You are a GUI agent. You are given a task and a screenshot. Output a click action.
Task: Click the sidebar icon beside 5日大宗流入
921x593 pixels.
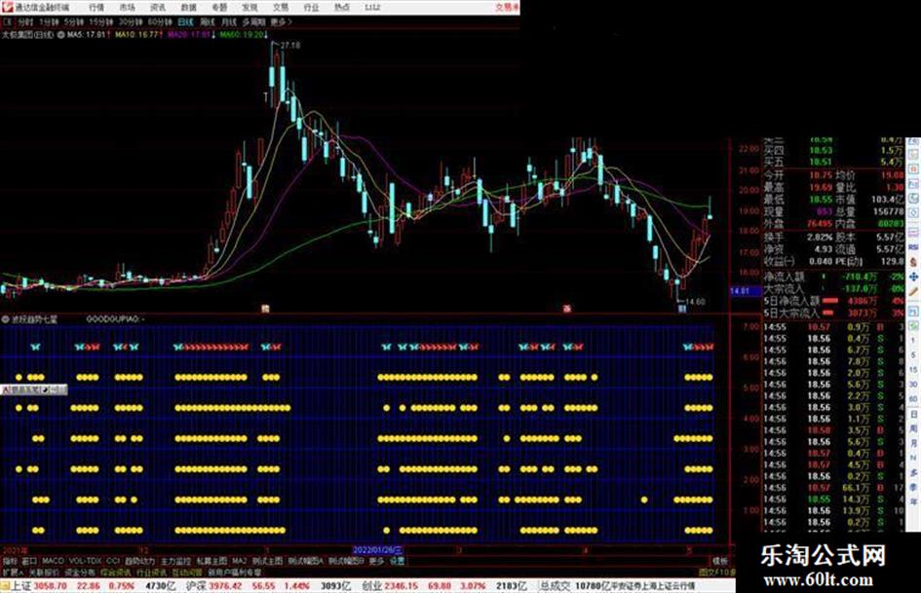pos(913,311)
